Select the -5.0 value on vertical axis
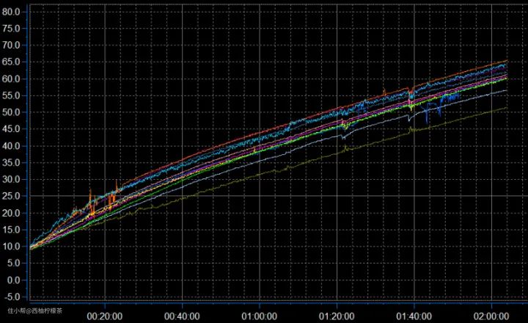The image size is (528, 323). [13, 297]
